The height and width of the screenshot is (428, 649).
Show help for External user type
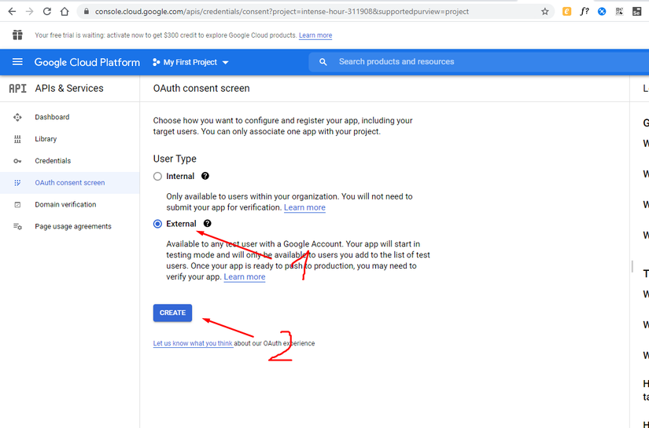click(x=207, y=224)
